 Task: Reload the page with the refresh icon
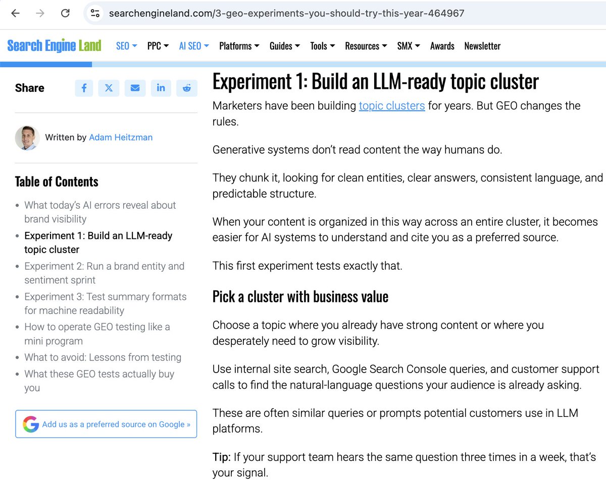[65, 14]
